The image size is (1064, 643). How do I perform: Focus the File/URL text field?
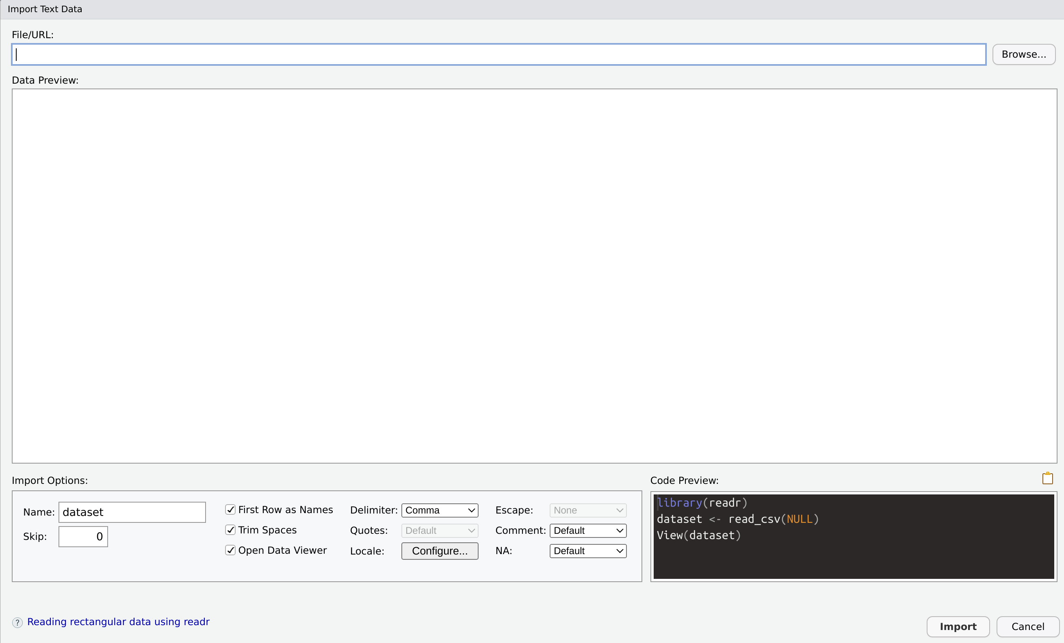(499, 54)
